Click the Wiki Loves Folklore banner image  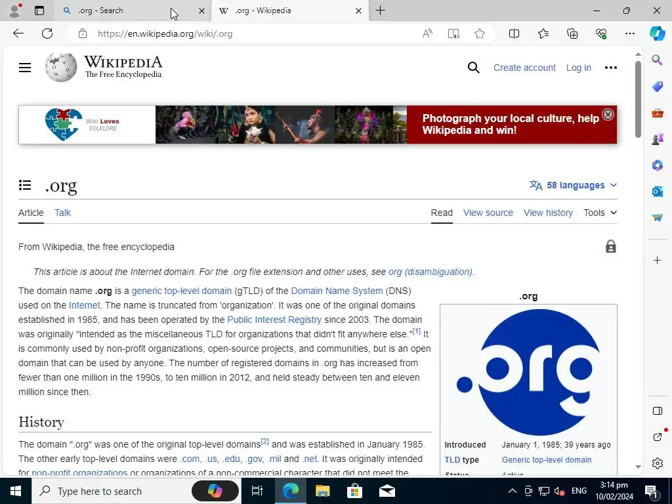(318, 124)
